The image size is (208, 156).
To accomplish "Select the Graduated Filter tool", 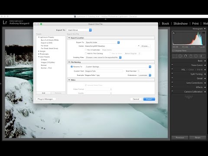I will (191, 56).
